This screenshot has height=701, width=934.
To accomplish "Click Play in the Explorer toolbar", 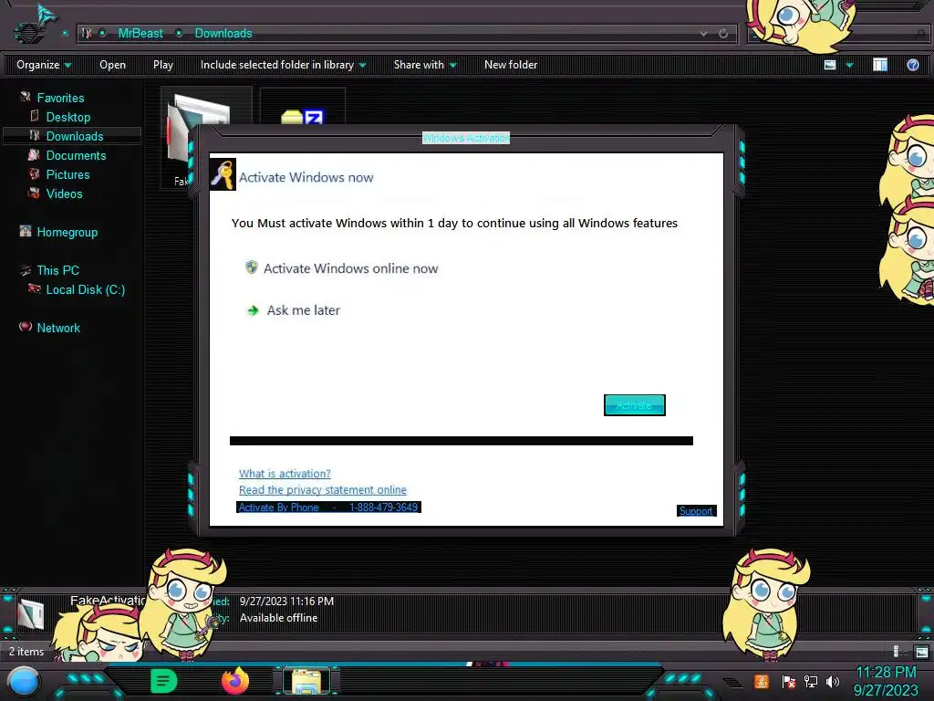I will 162,65.
